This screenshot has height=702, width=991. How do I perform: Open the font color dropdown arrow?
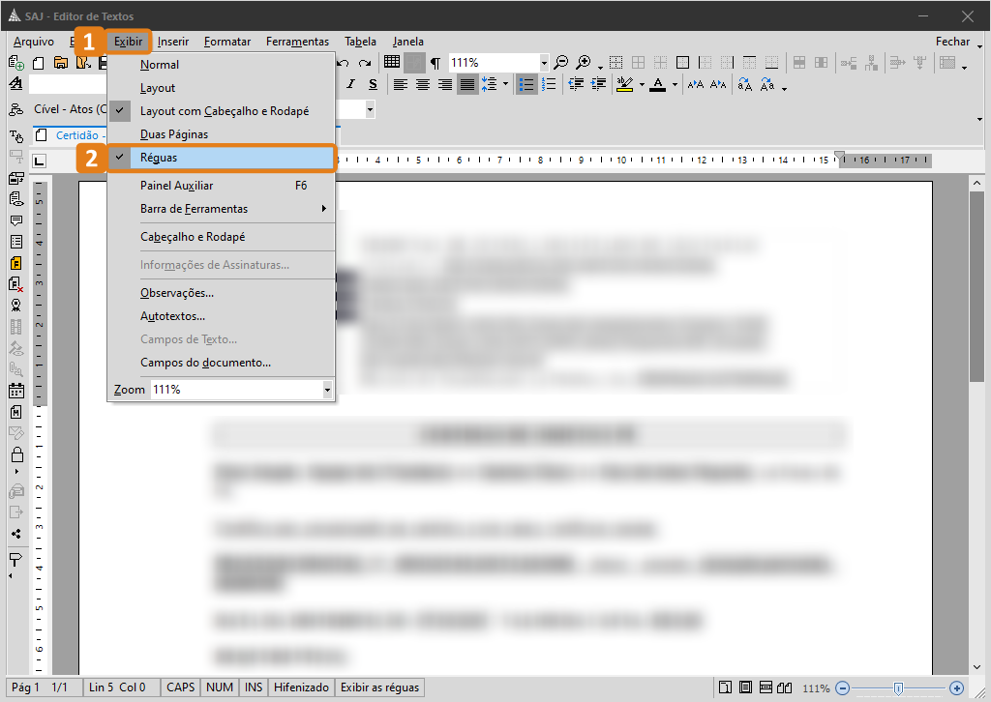pyautogui.click(x=675, y=84)
